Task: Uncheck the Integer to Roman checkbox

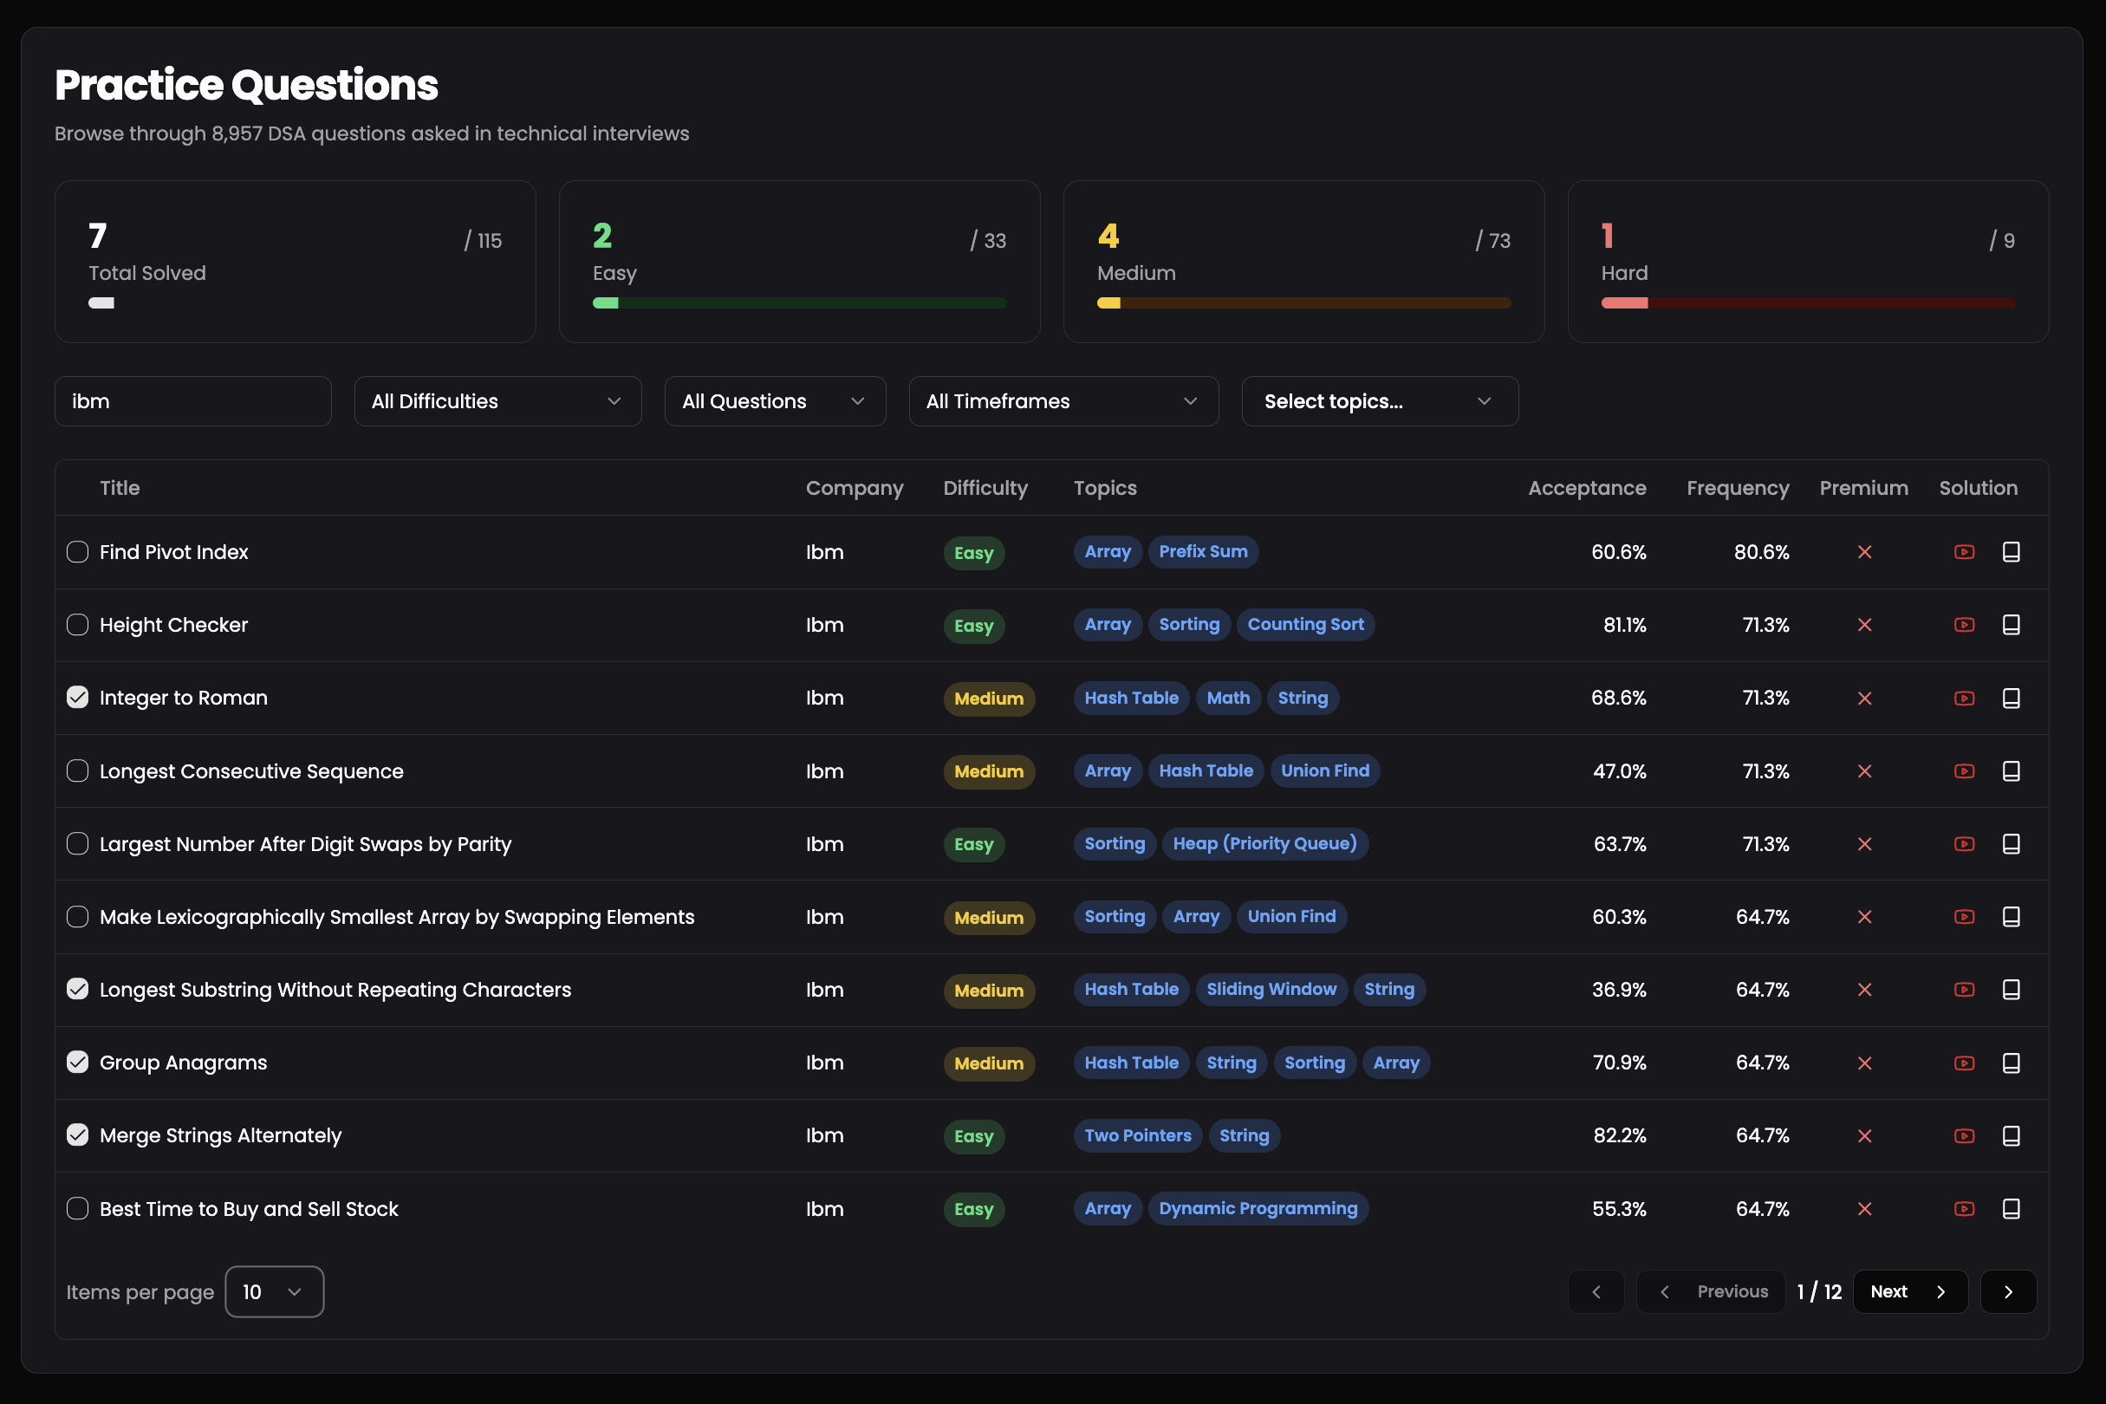Action: click(78, 698)
